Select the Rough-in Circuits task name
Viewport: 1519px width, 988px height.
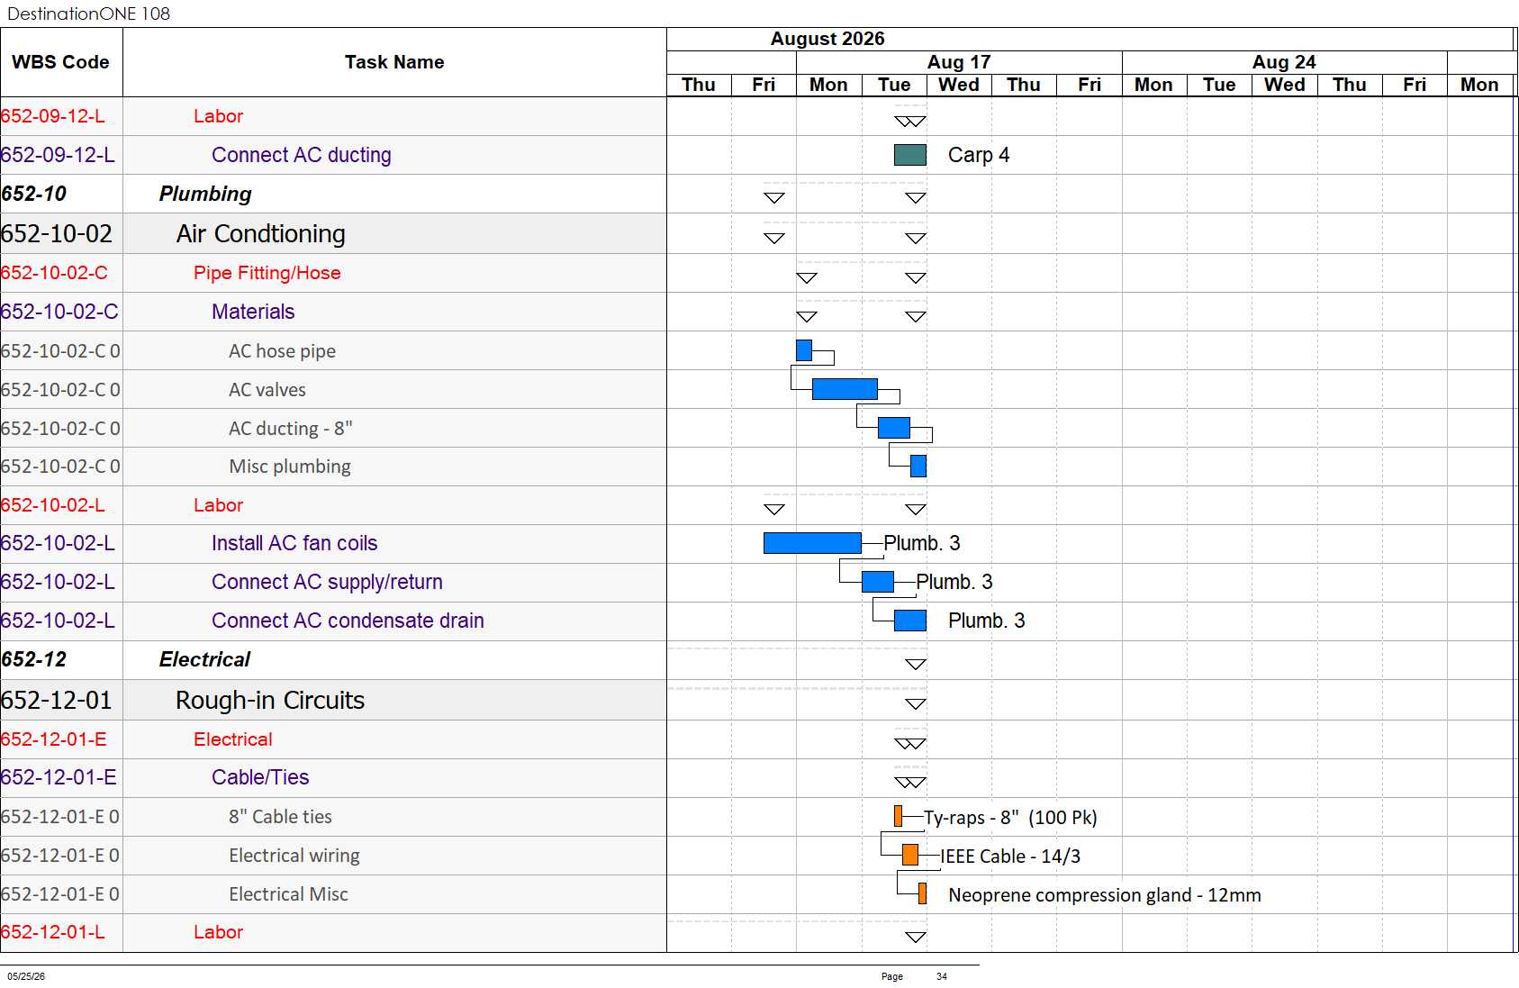pyautogui.click(x=270, y=701)
